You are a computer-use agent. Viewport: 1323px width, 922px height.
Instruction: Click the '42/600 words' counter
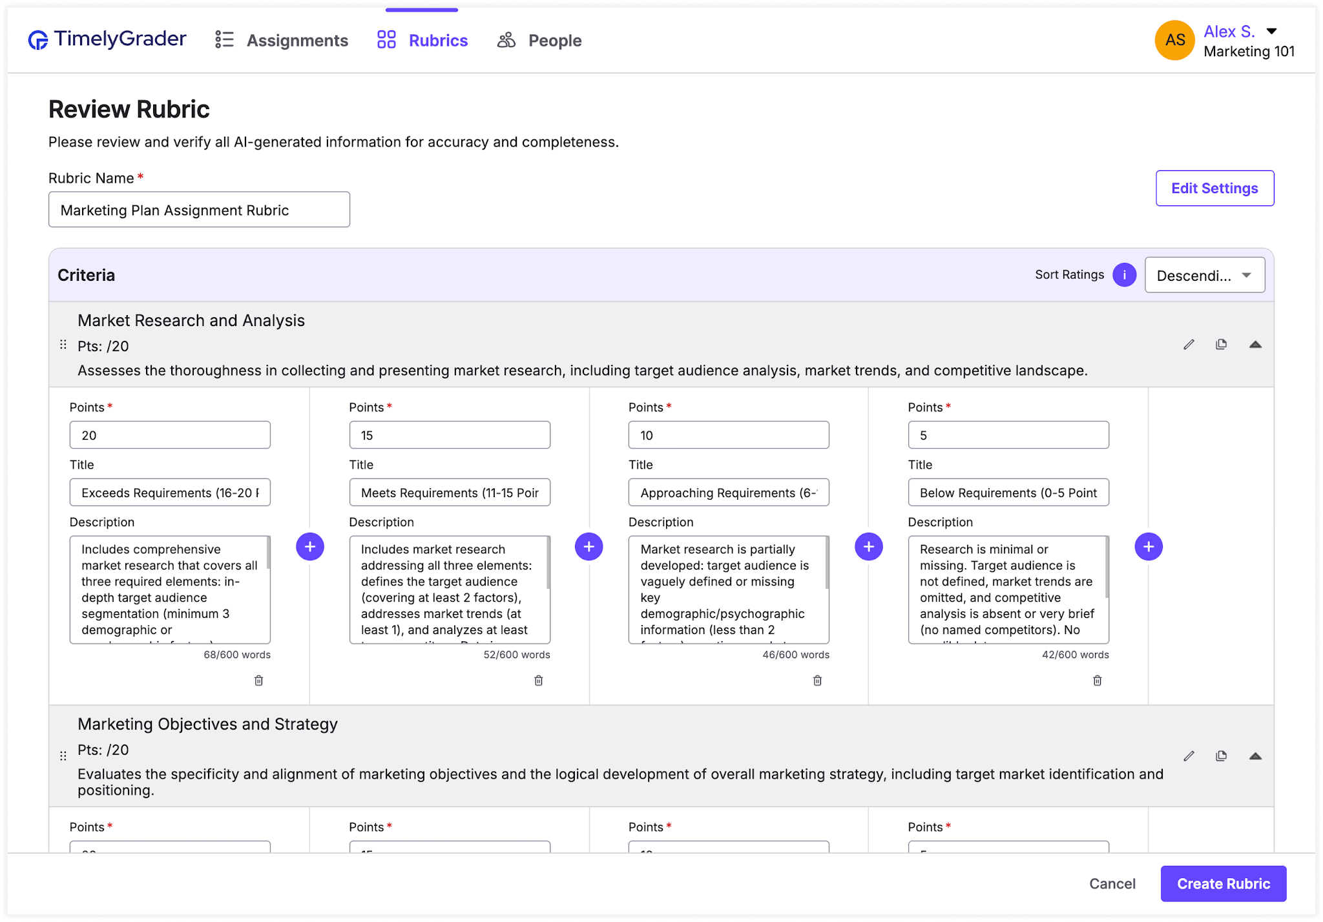pos(1076,655)
